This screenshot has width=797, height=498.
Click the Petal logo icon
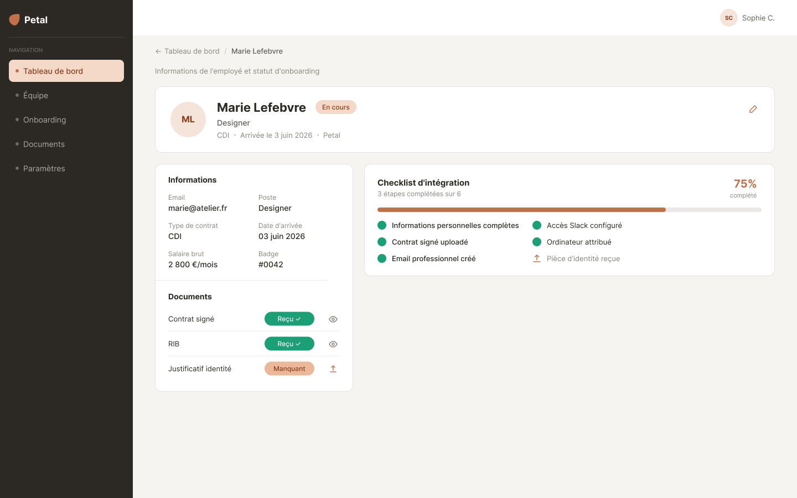tap(14, 20)
